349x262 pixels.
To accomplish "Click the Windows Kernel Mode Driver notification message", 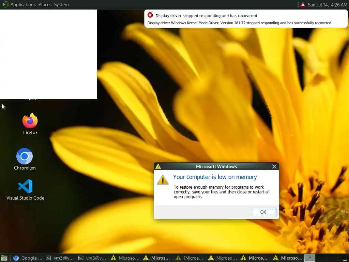I will point(240,23).
